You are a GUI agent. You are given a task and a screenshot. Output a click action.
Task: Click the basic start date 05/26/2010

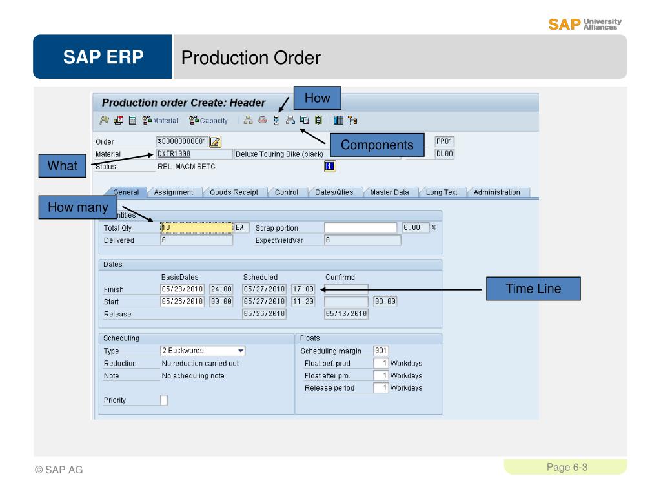[x=183, y=302]
